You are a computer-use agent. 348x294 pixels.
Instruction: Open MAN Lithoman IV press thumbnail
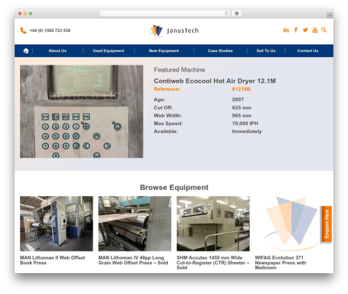click(x=134, y=224)
